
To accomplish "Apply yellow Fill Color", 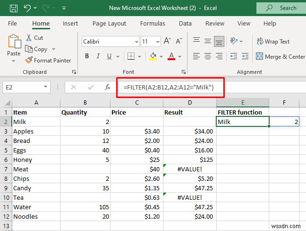I will click(153, 56).
